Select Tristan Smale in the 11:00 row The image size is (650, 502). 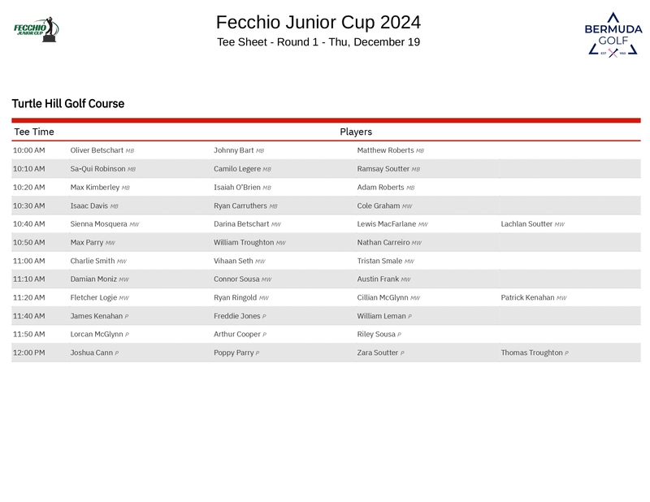379,262
